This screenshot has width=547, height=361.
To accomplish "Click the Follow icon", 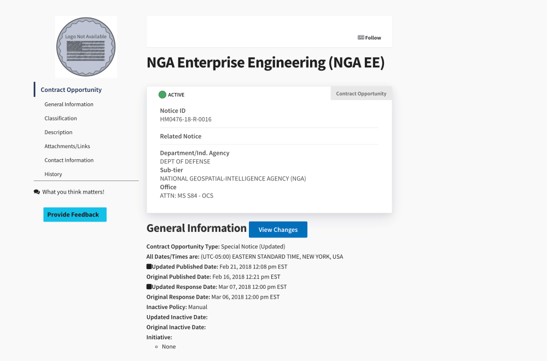I will pos(360,38).
